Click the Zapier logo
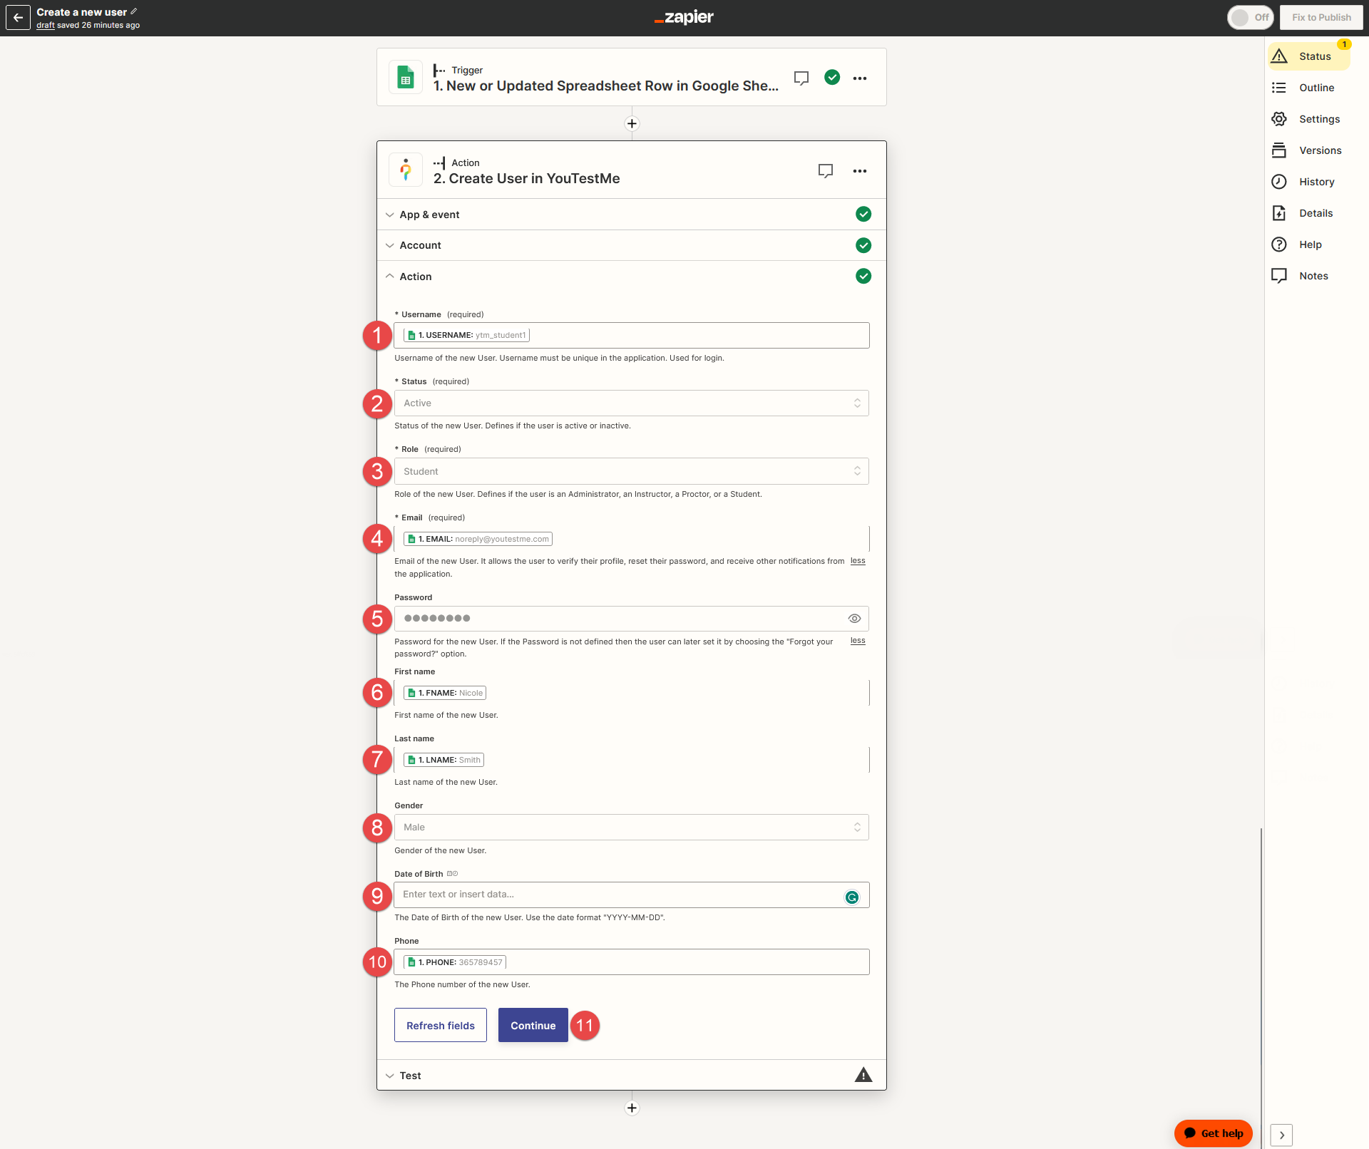 tap(684, 17)
